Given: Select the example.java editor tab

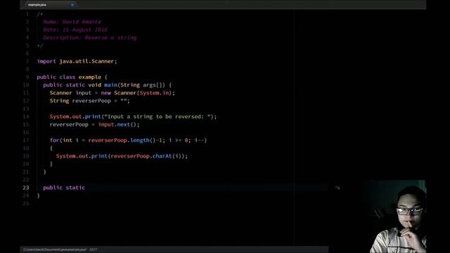Looking at the screenshot, I should tap(50, 5).
